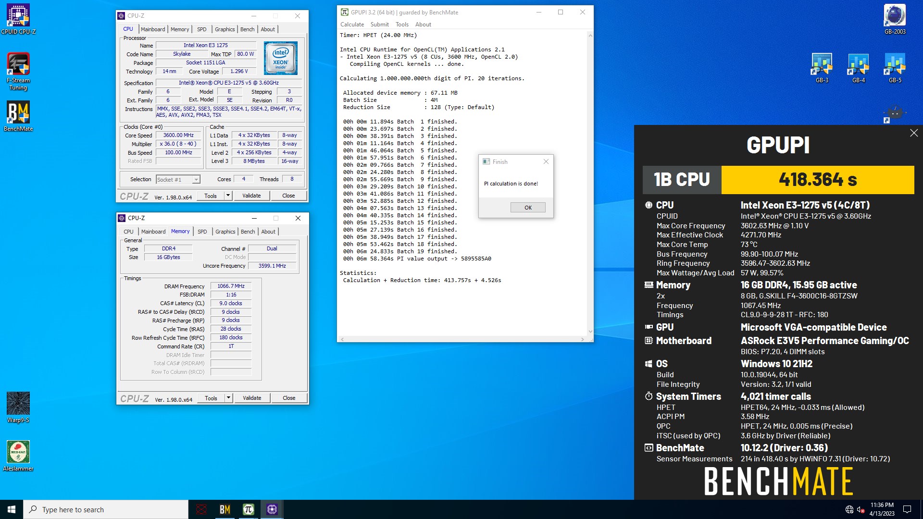Viewport: 923px width, 519px height.
Task: Open the Tools menu in GPUPI
Action: click(x=402, y=25)
